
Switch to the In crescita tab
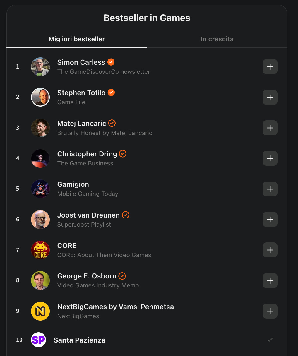coord(217,39)
